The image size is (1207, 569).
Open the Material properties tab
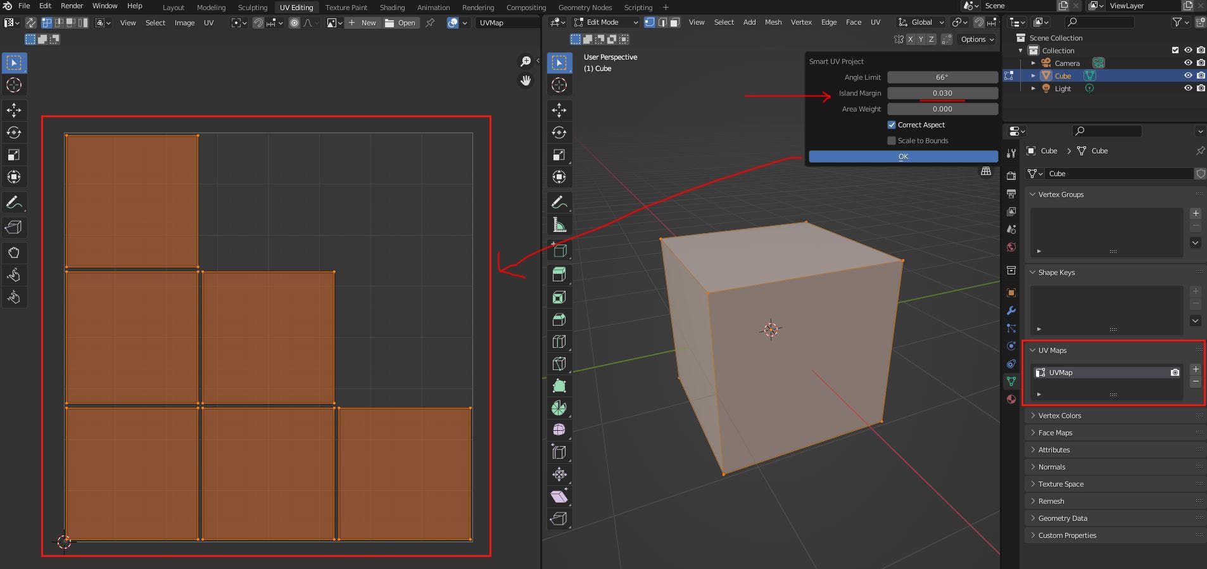click(1011, 399)
